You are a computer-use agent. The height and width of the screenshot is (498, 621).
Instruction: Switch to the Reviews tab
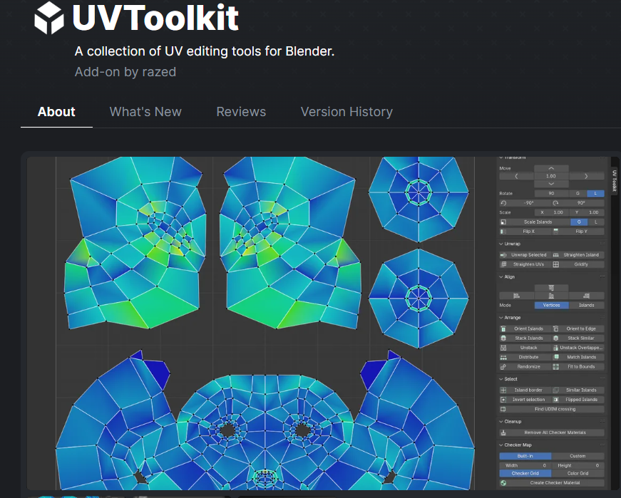coord(241,112)
